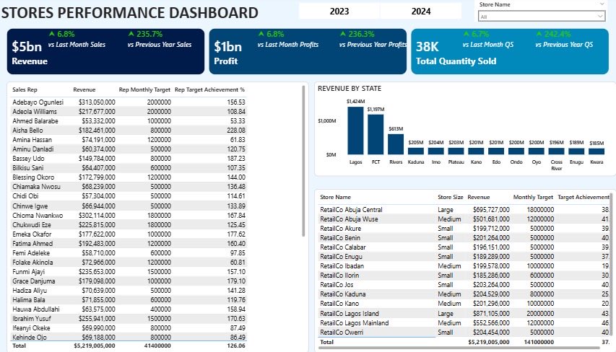Select the Rivers bar in revenue chart
The image size is (616, 352).
[396, 144]
